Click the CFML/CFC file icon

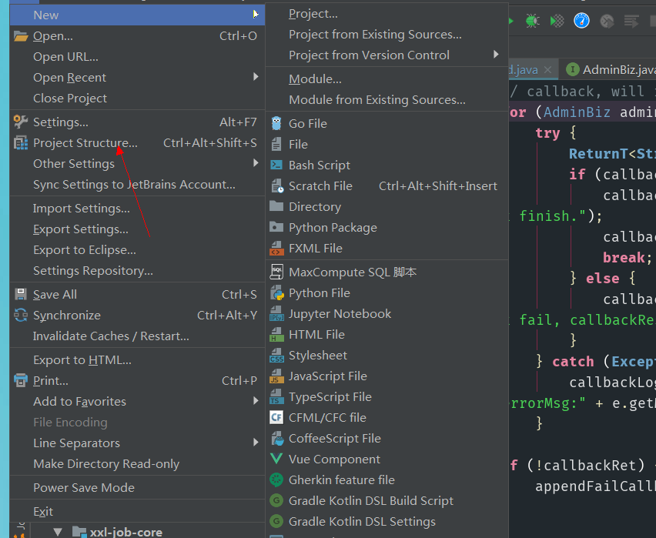tap(276, 417)
